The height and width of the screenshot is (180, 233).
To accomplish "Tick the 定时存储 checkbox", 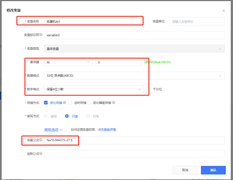I will pyautogui.click(x=70, y=102).
